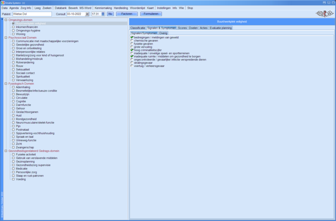Enable the 'Woning' problem checkbox
Screen dimensions: 336x221
(x=13, y=34)
